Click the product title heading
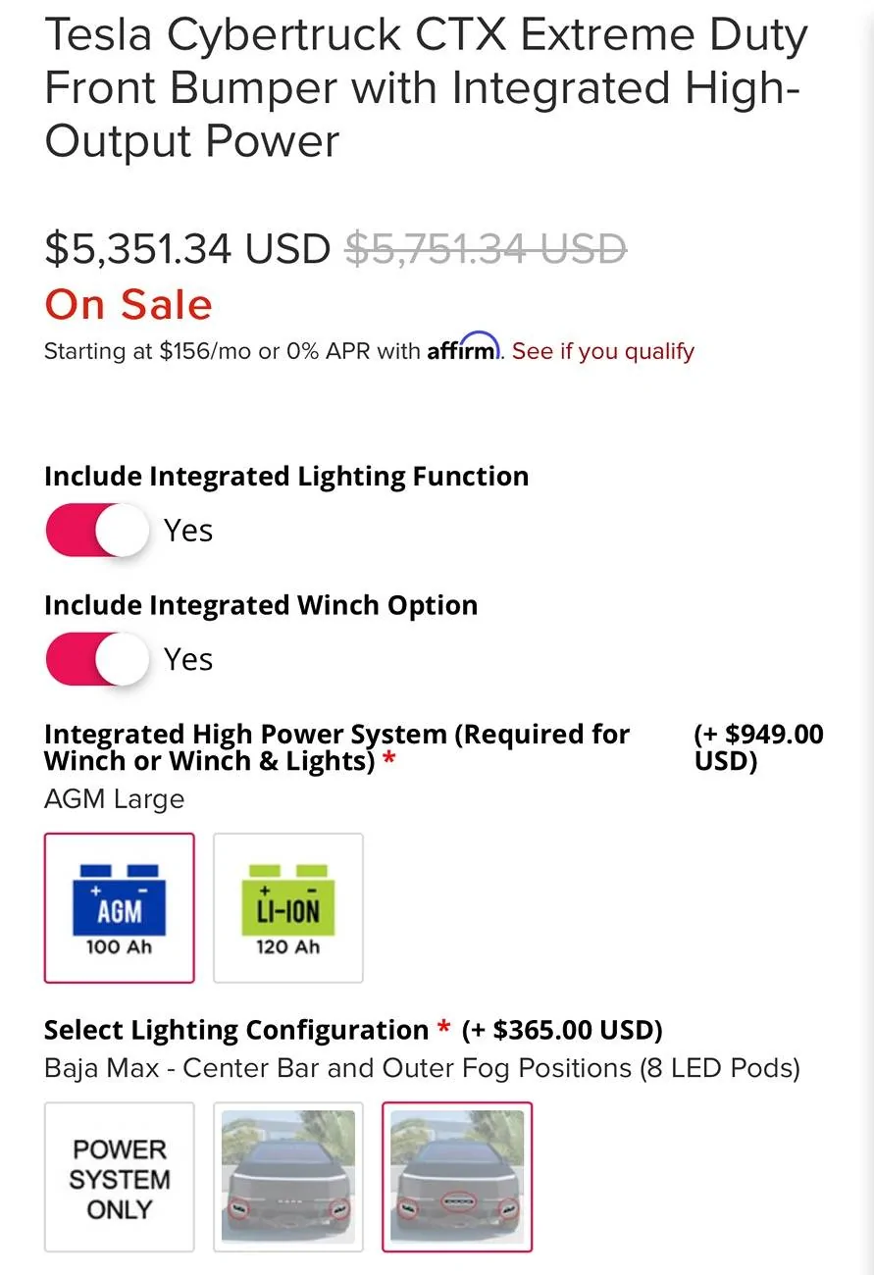The width and height of the screenshot is (874, 1275). pos(427,88)
